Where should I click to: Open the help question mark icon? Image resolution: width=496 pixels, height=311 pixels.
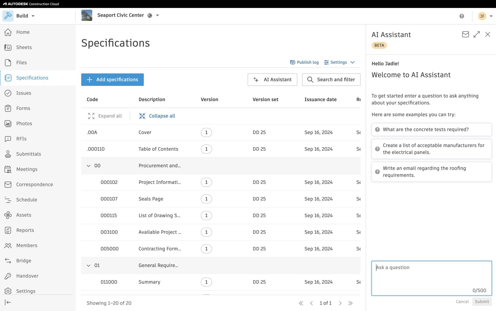[462, 16]
